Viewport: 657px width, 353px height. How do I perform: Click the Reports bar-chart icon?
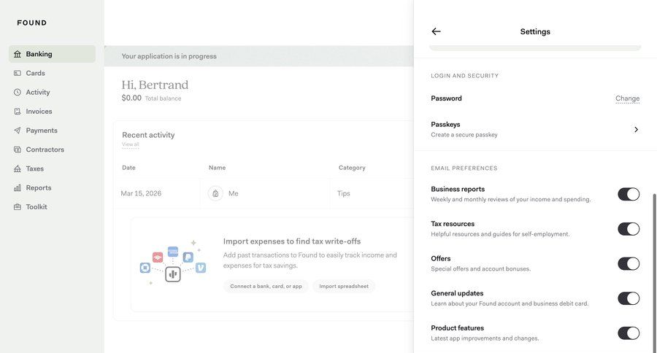(18, 187)
